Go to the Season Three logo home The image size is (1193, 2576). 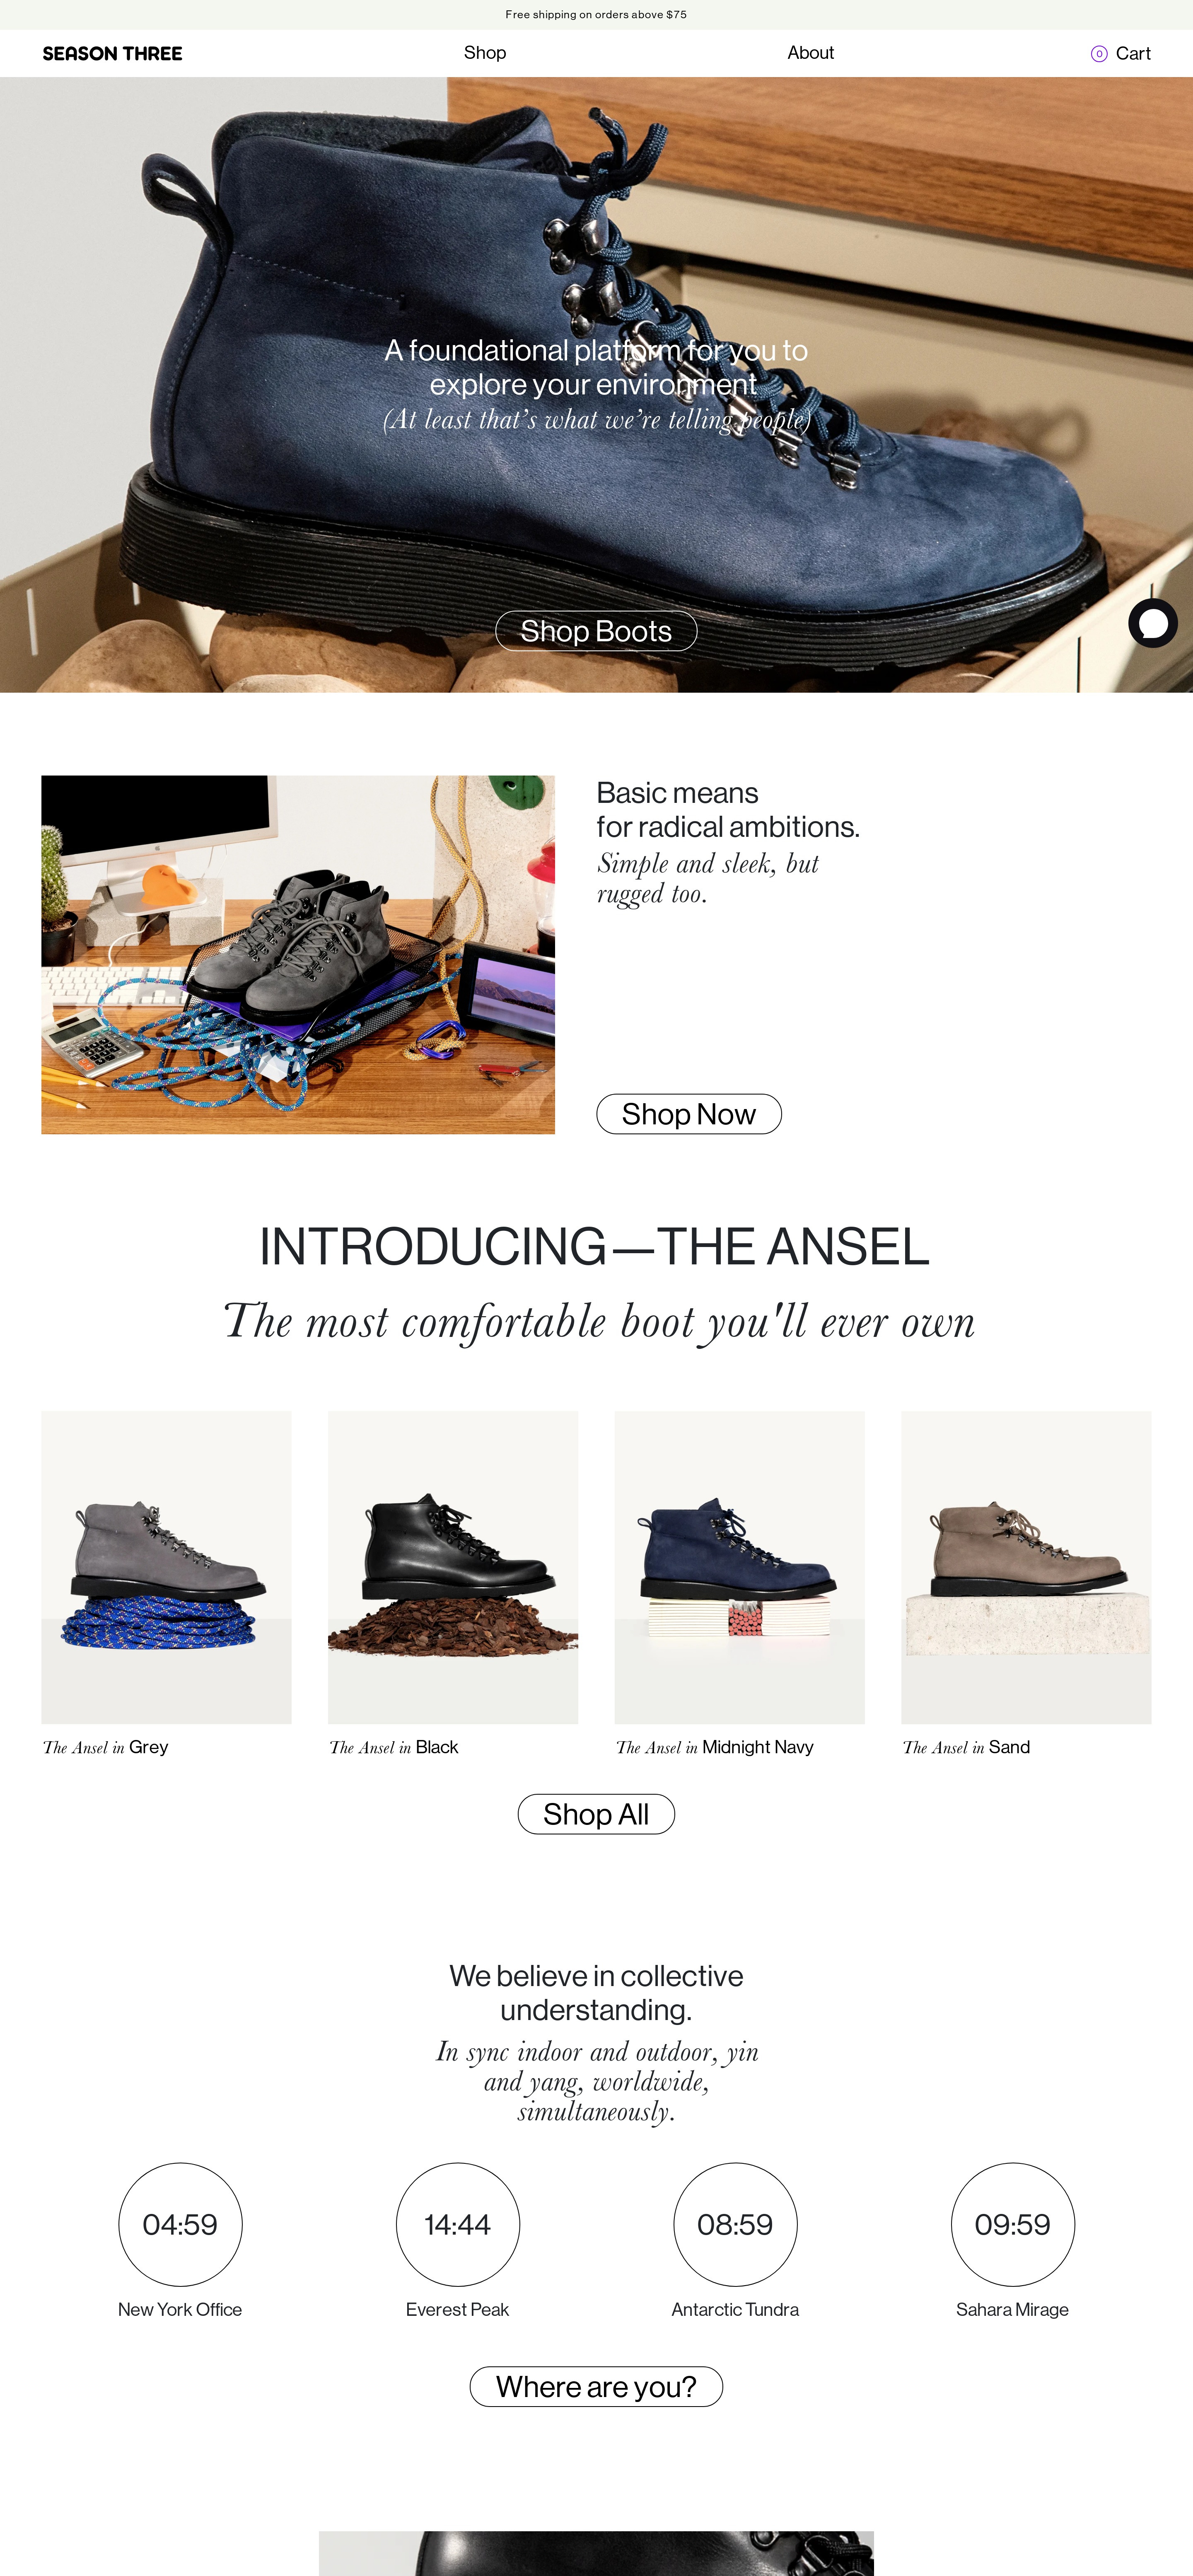pyautogui.click(x=112, y=54)
